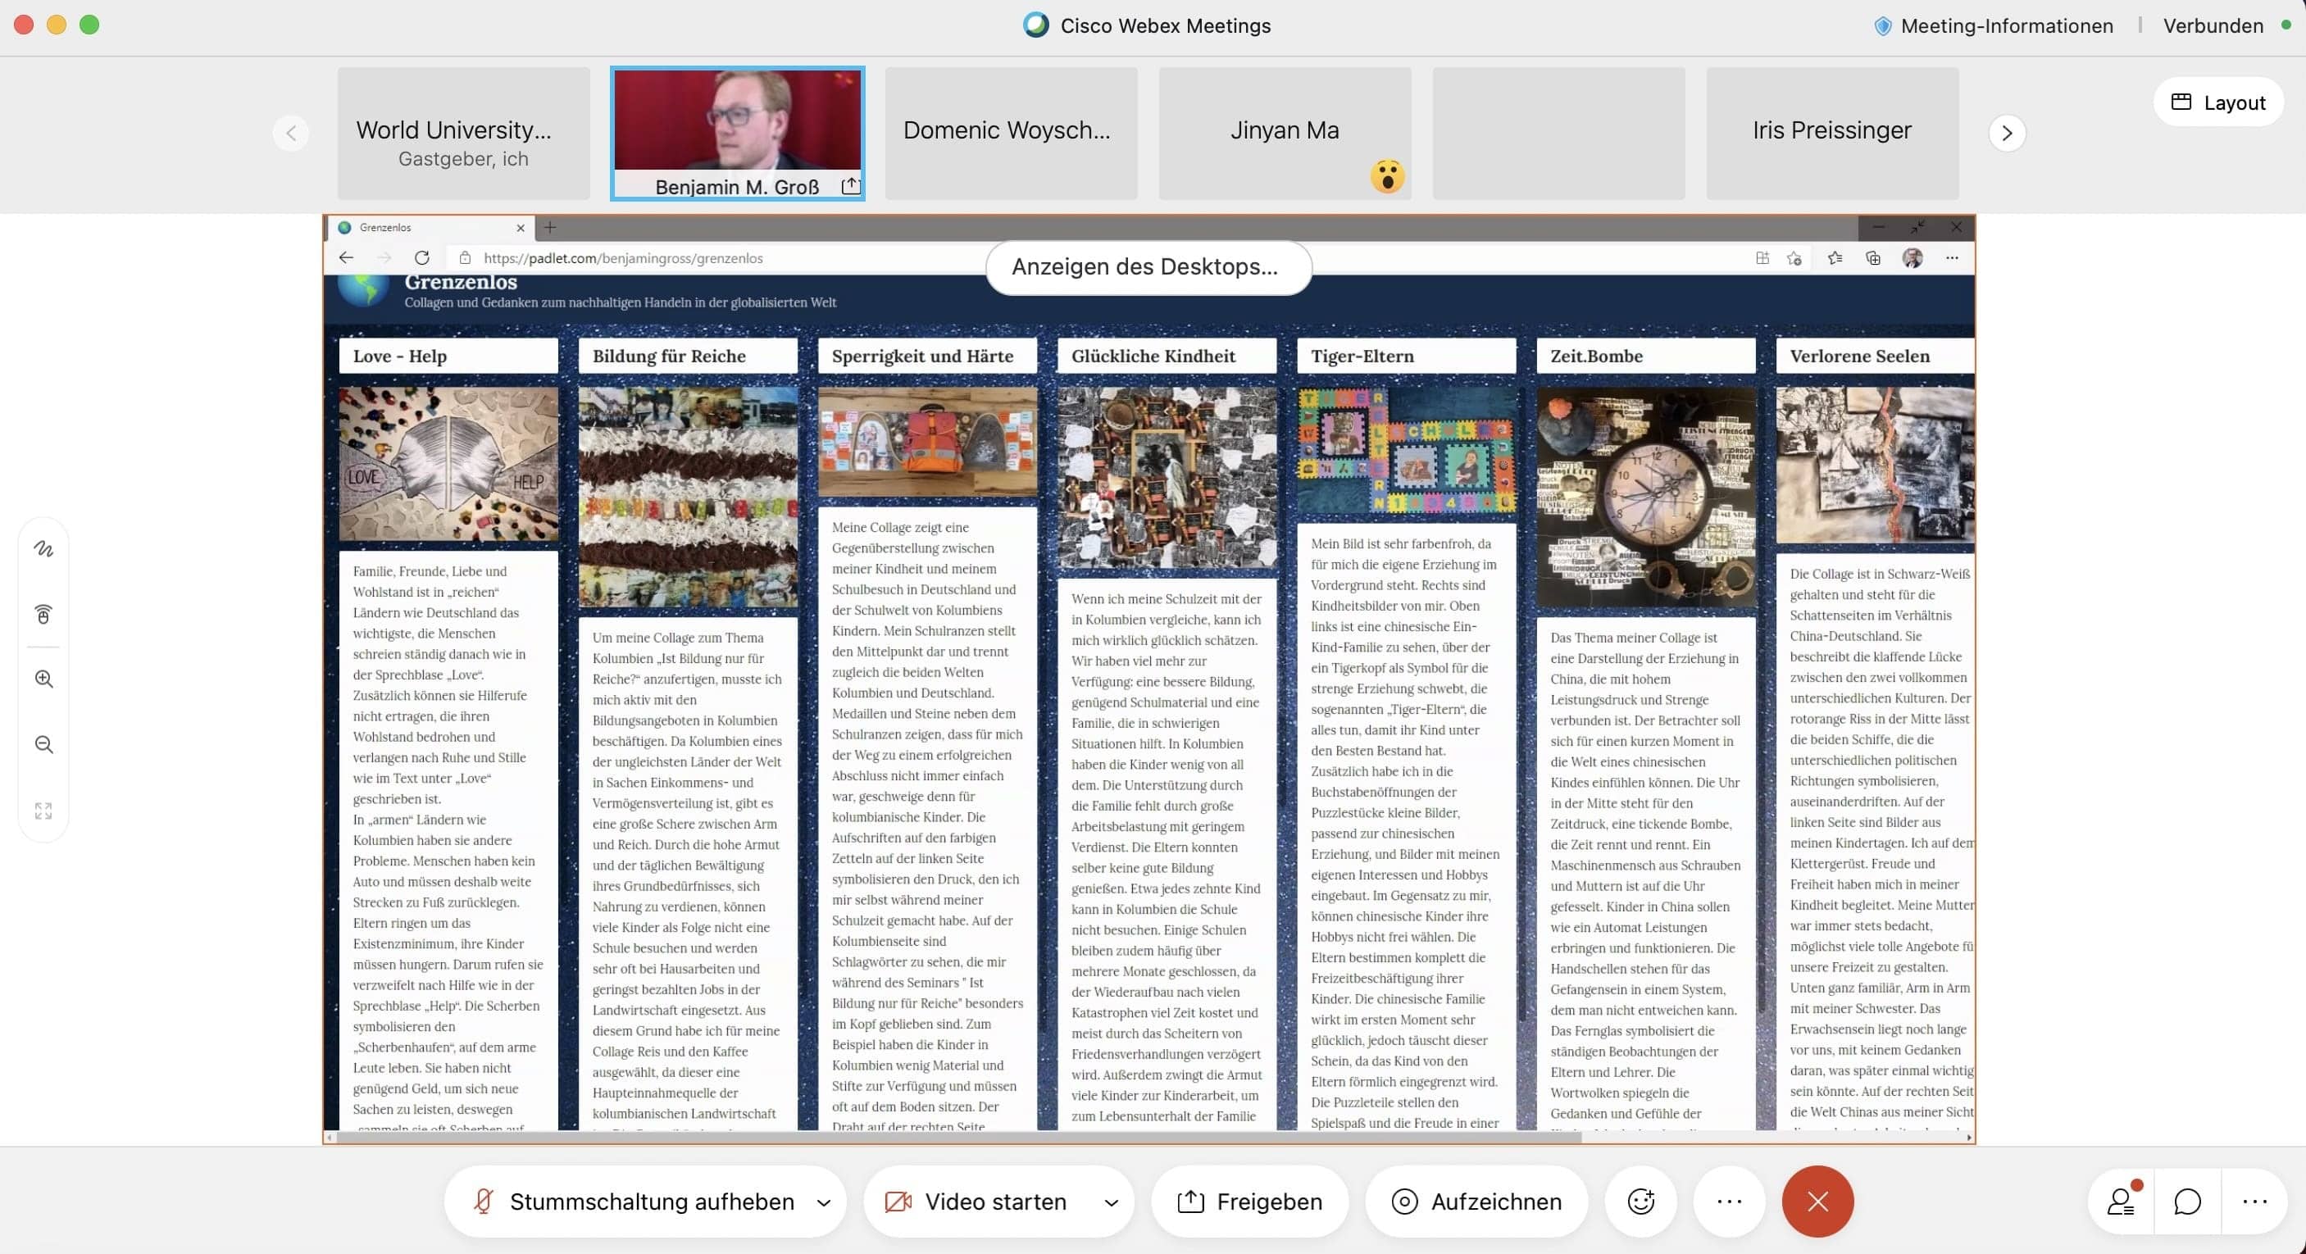Viewport: 2306px width, 1254px height.
Task: Click the lock icon in address bar
Action: tap(465, 258)
